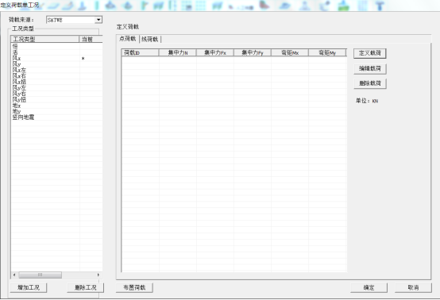Image resolution: width=440 pixels, height=300 pixels.
Task: Click the 增加工况 button
Action: 29,287
